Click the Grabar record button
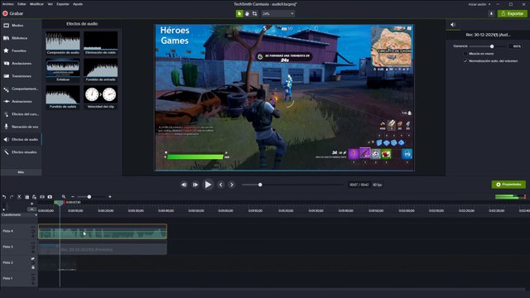 coord(13,13)
